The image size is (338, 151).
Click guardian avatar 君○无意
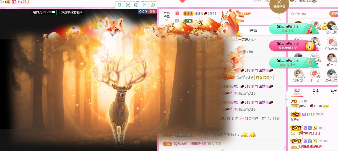point(331,26)
